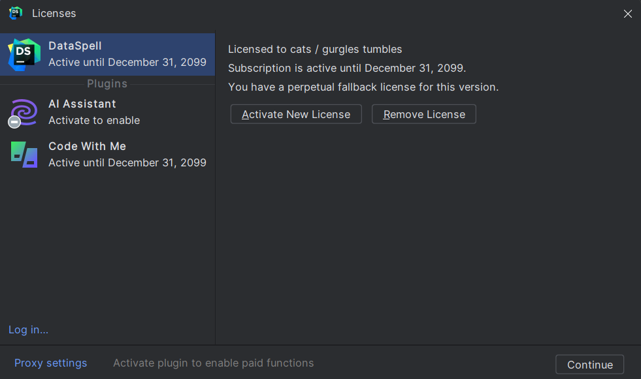
Task: Click the Code With Me plugin icon
Action: click(24, 155)
